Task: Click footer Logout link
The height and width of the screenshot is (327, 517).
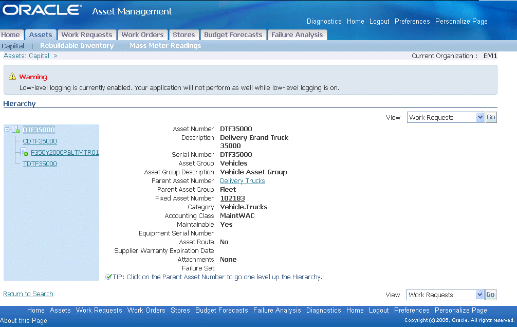Action: tap(379, 310)
